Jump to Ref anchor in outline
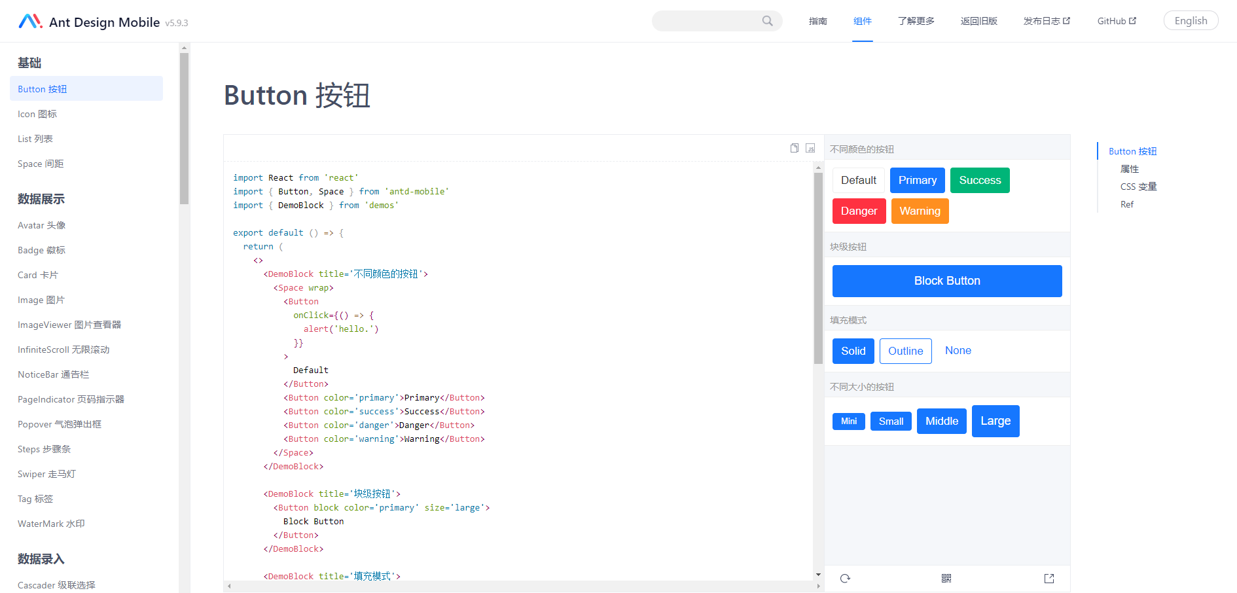This screenshot has height=593, width=1237. pyautogui.click(x=1127, y=204)
